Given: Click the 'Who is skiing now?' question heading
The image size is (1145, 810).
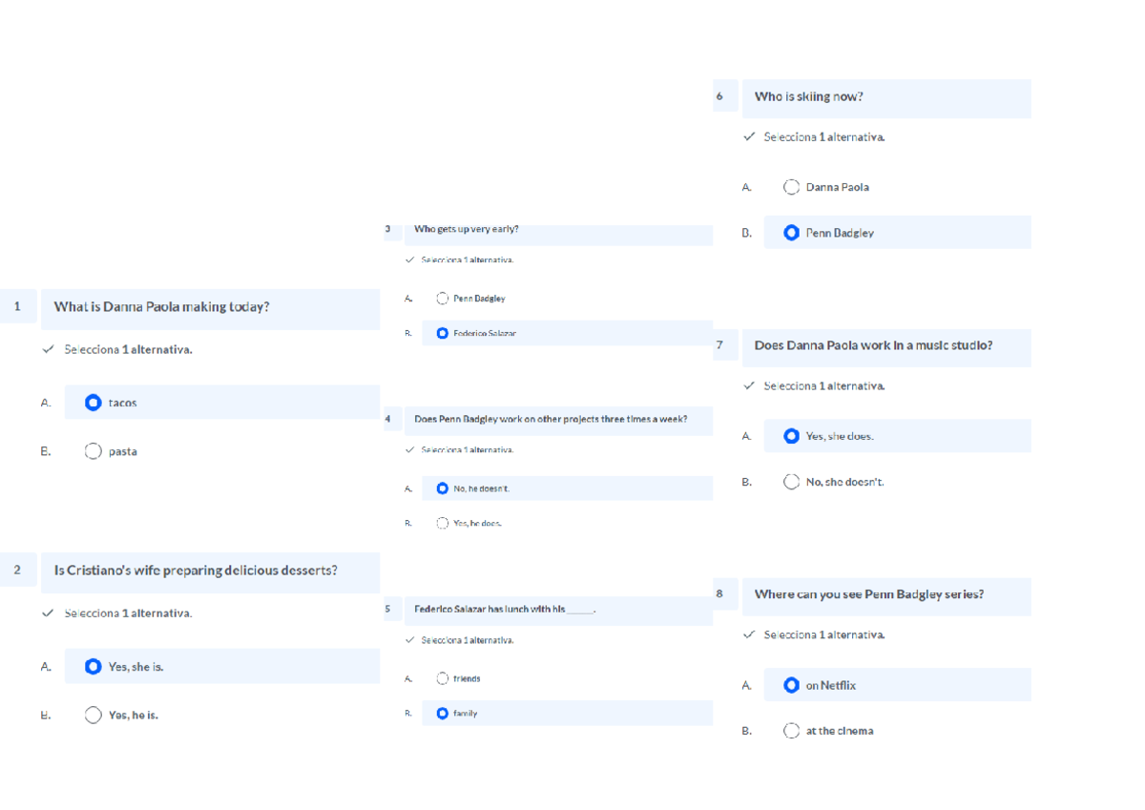Looking at the screenshot, I should [x=809, y=96].
